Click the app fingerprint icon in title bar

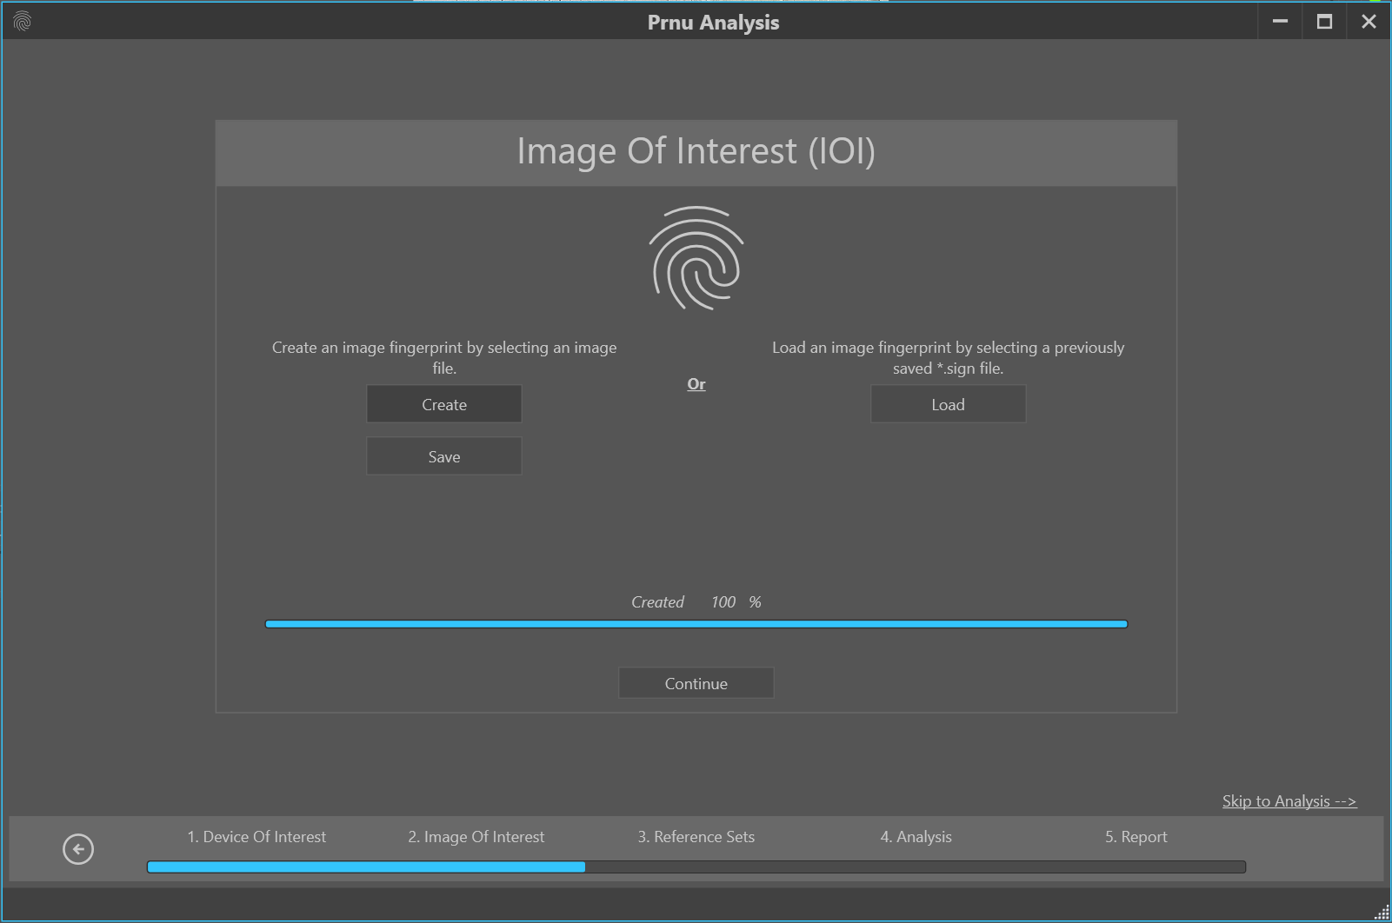click(23, 22)
